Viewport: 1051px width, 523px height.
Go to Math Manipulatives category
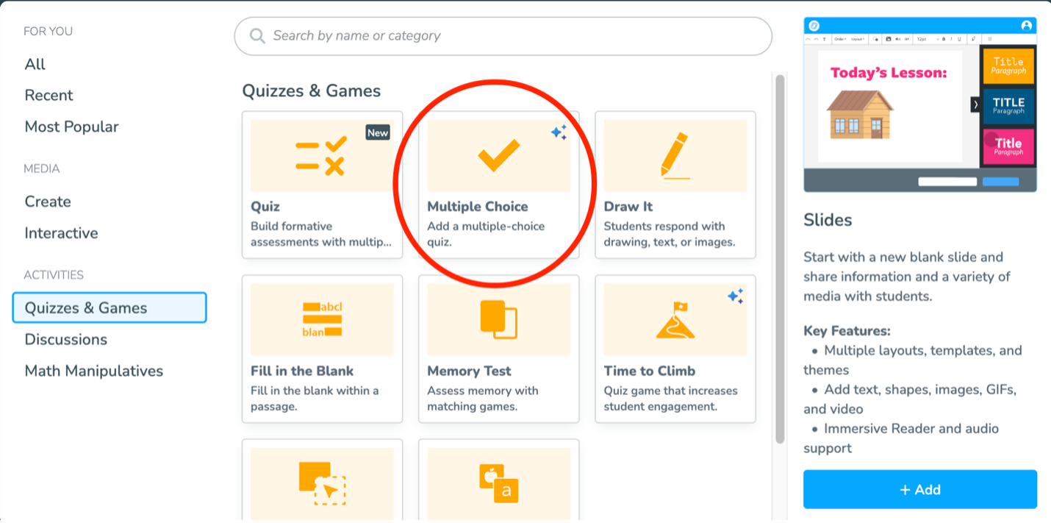coord(94,371)
